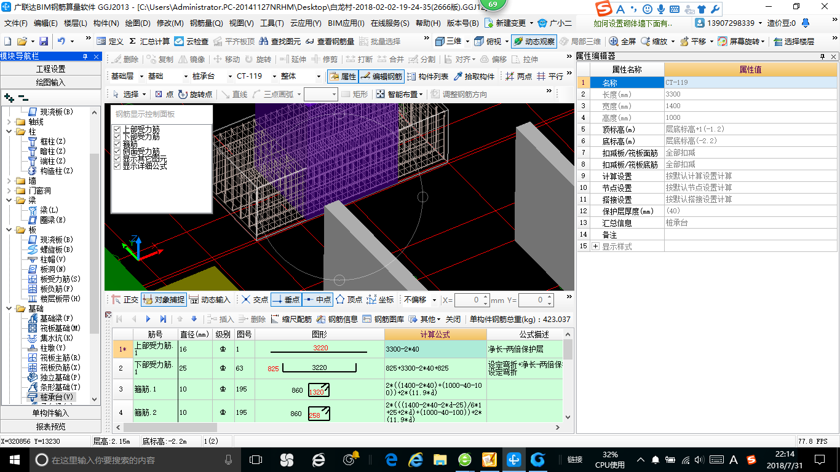Open 构件列表 component list
This screenshot has height=472, width=840.
pyautogui.click(x=427, y=77)
